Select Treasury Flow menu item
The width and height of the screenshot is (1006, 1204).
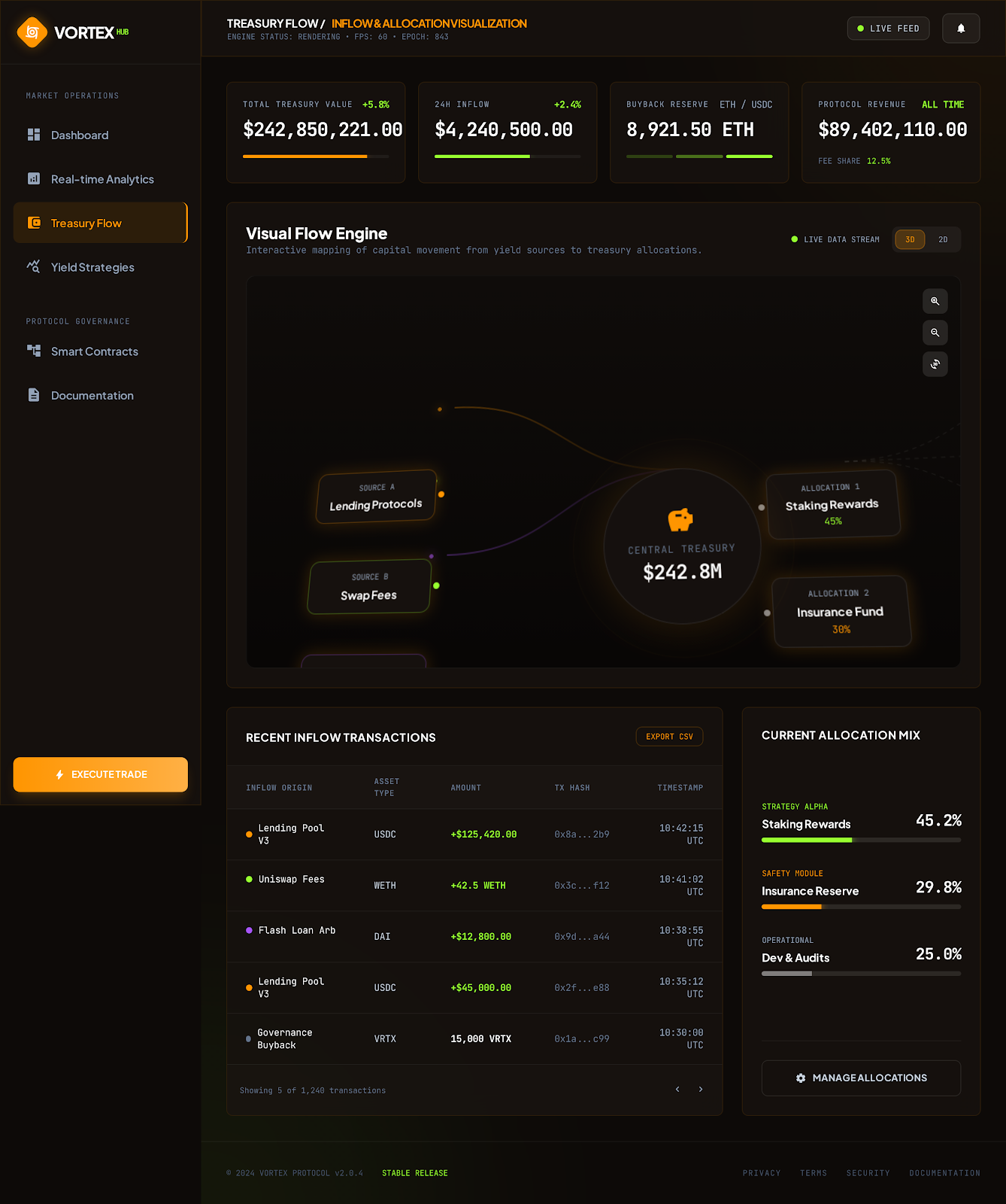pyautogui.click(x=100, y=223)
